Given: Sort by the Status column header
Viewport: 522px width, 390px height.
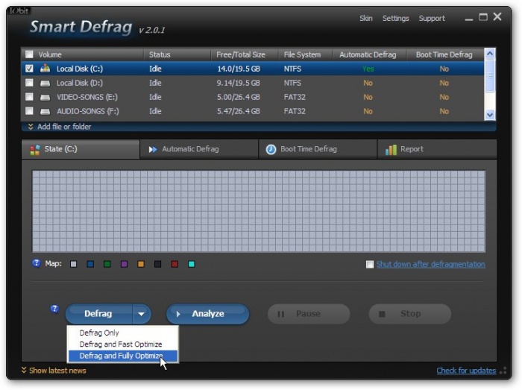Looking at the screenshot, I should point(177,54).
